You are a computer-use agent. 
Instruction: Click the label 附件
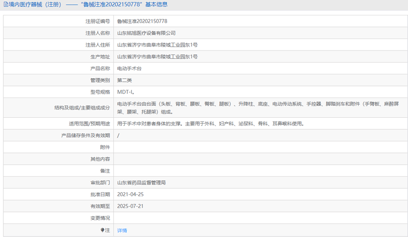pos(105,147)
